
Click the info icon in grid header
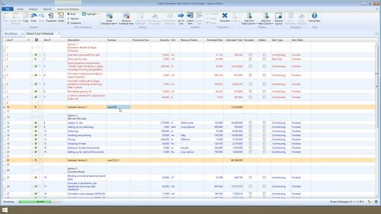tap(36, 40)
